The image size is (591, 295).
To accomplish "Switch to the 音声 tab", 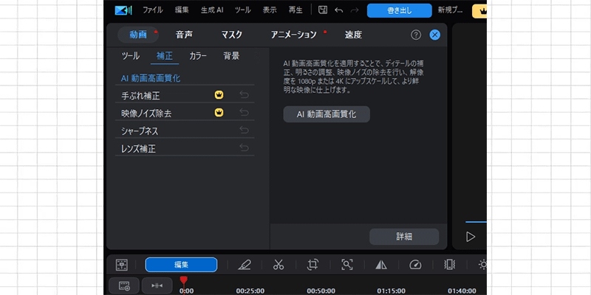I will click(184, 35).
